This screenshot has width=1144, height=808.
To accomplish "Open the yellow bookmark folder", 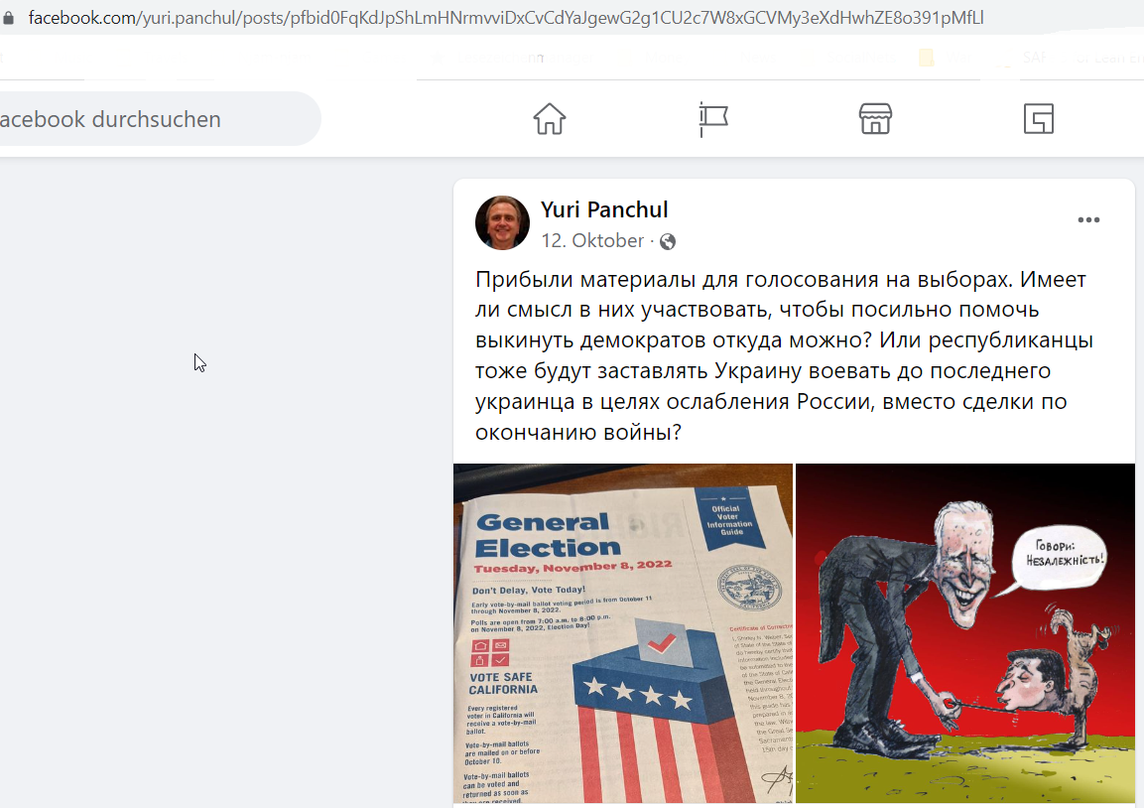I will [x=926, y=58].
